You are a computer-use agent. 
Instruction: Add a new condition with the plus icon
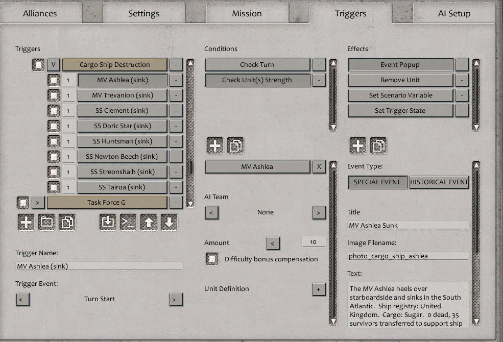pyautogui.click(x=214, y=145)
